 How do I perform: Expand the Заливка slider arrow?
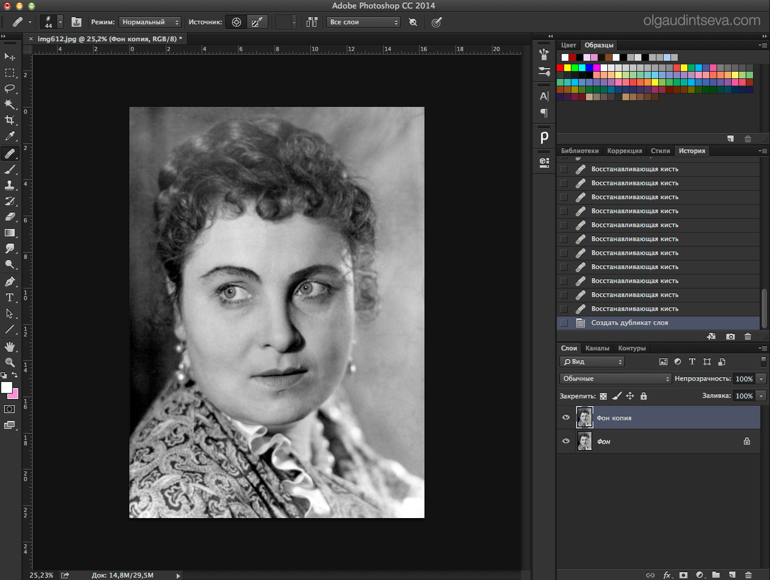coord(761,396)
